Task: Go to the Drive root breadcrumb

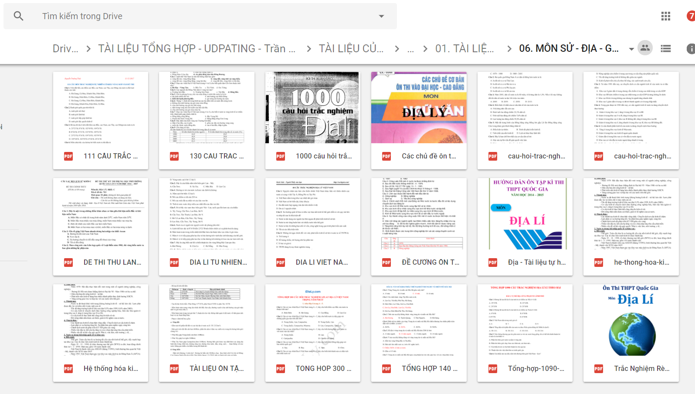Action: click(65, 49)
